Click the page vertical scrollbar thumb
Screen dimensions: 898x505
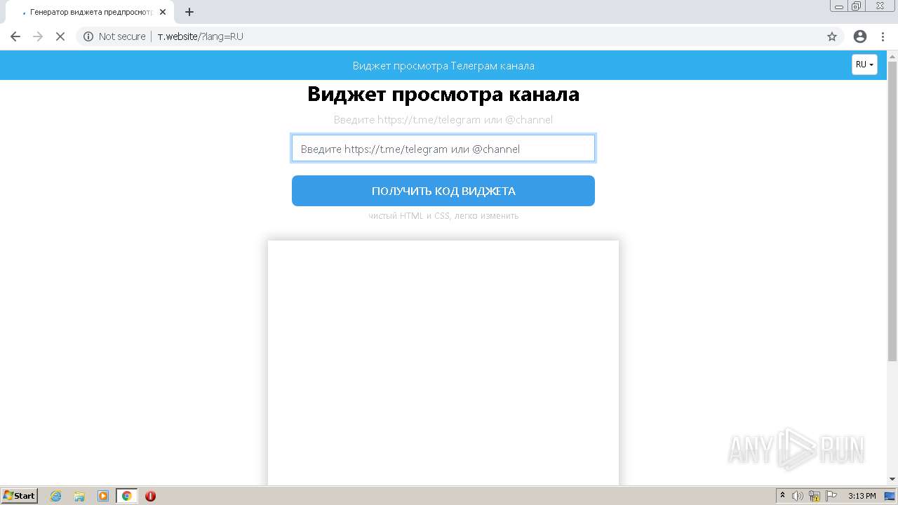tap(892, 212)
